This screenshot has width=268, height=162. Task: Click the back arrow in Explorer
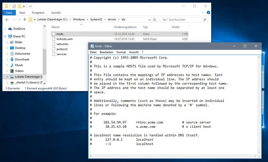tap(7, 20)
